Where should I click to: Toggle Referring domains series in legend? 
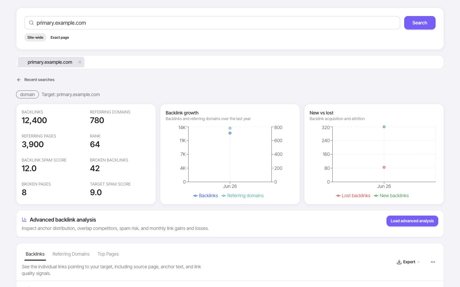(242, 196)
